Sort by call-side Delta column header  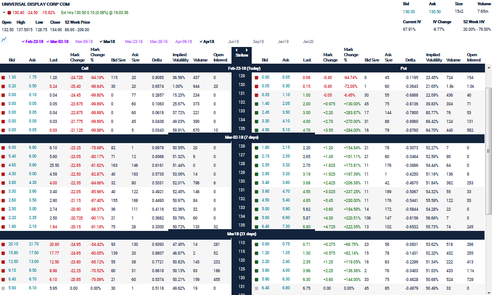(x=157, y=60)
